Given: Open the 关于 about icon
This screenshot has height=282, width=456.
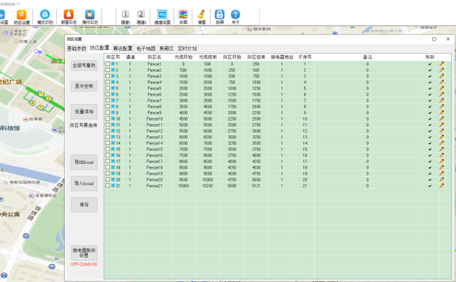Looking at the screenshot, I should click(235, 16).
